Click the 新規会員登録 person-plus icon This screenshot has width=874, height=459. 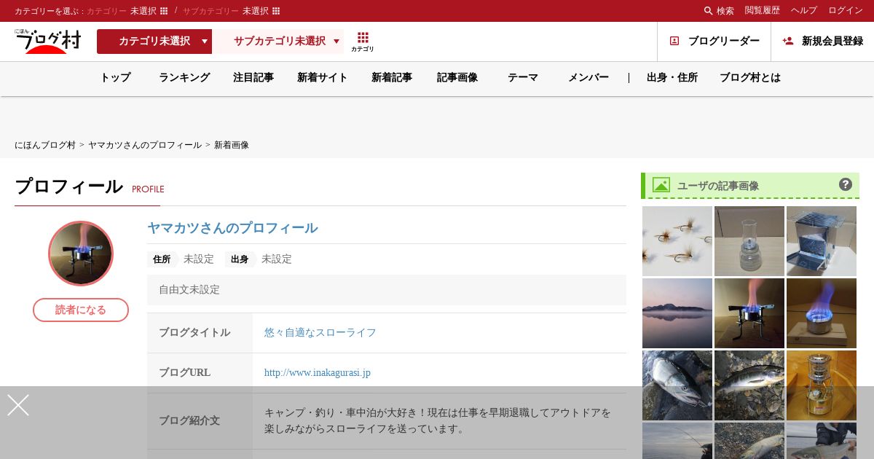click(x=788, y=41)
